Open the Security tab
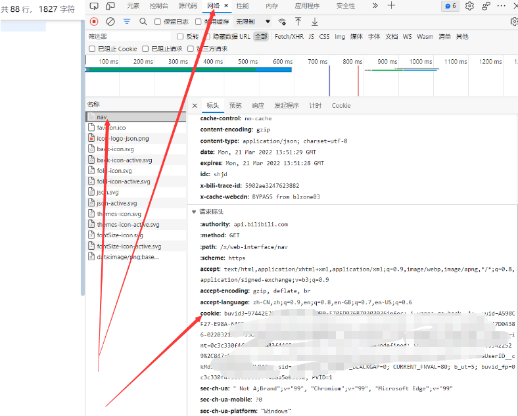Screen dimensions: 518x416 346,6
